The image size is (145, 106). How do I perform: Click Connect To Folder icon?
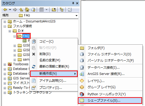coord(54,10)
